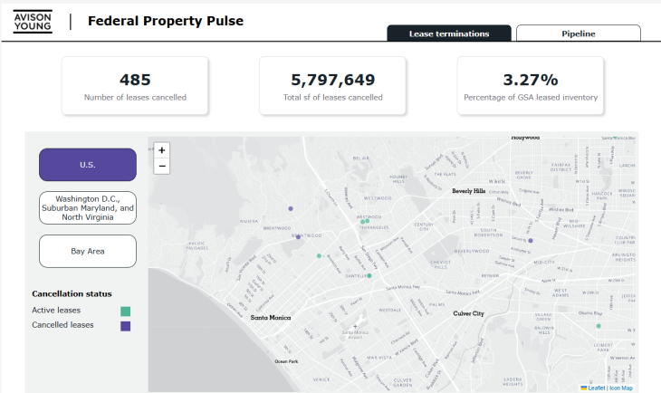Click the Beverly Hills map label
This screenshot has height=393, width=661.
point(469,191)
